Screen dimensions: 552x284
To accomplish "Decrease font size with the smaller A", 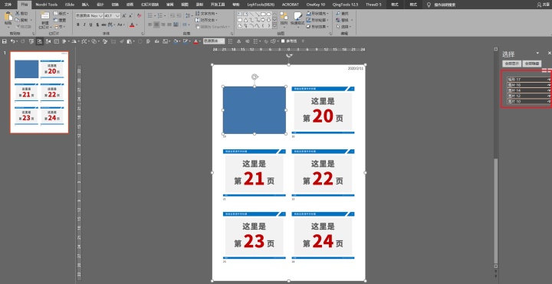I will pos(130,16).
